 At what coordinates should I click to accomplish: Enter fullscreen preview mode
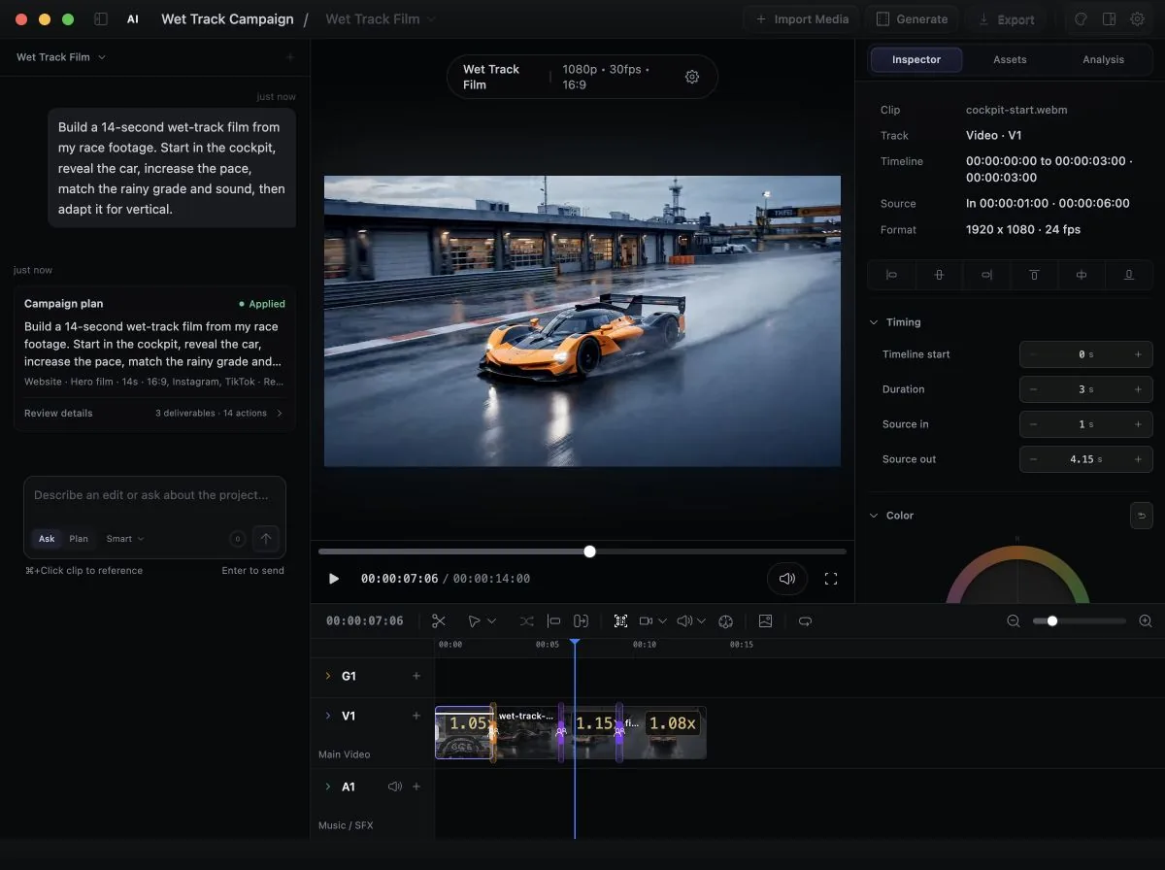tap(831, 579)
